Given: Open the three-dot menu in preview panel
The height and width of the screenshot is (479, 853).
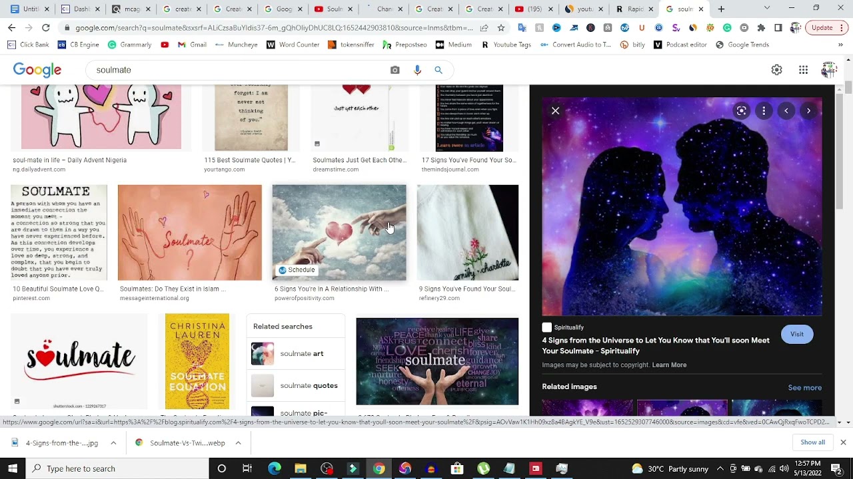Looking at the screenshot, I should click(x=764, y=111).
